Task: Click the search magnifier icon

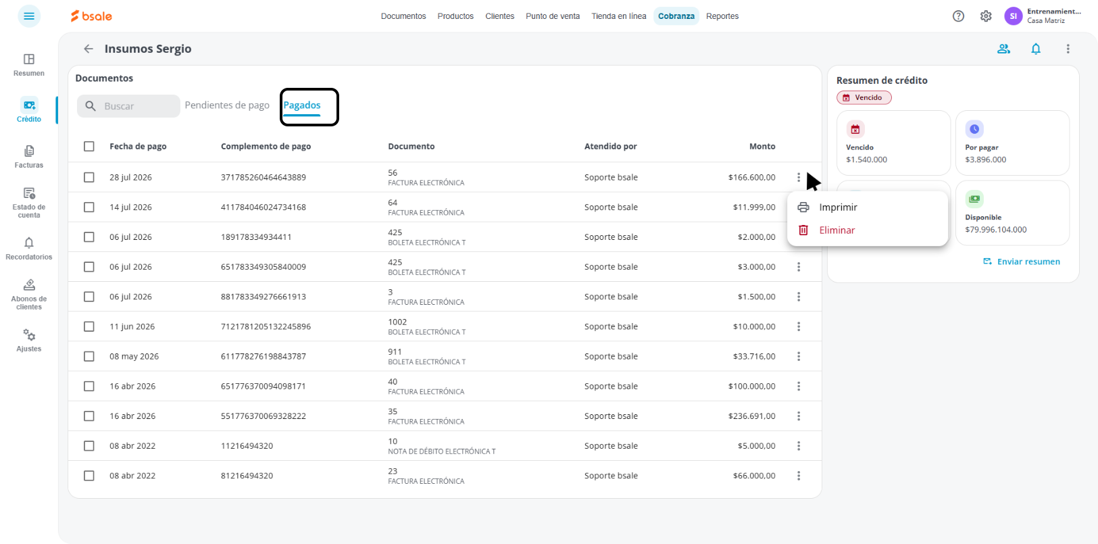Action: [x=91, y=106]
